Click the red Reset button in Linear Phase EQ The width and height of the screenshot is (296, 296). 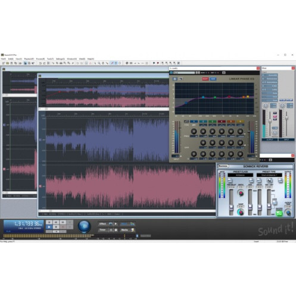click(x=205, y=79)
